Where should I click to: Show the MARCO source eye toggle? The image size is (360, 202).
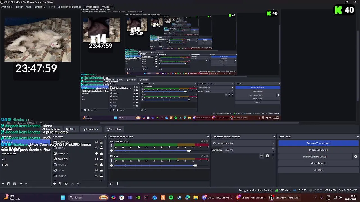coord(96,165)
